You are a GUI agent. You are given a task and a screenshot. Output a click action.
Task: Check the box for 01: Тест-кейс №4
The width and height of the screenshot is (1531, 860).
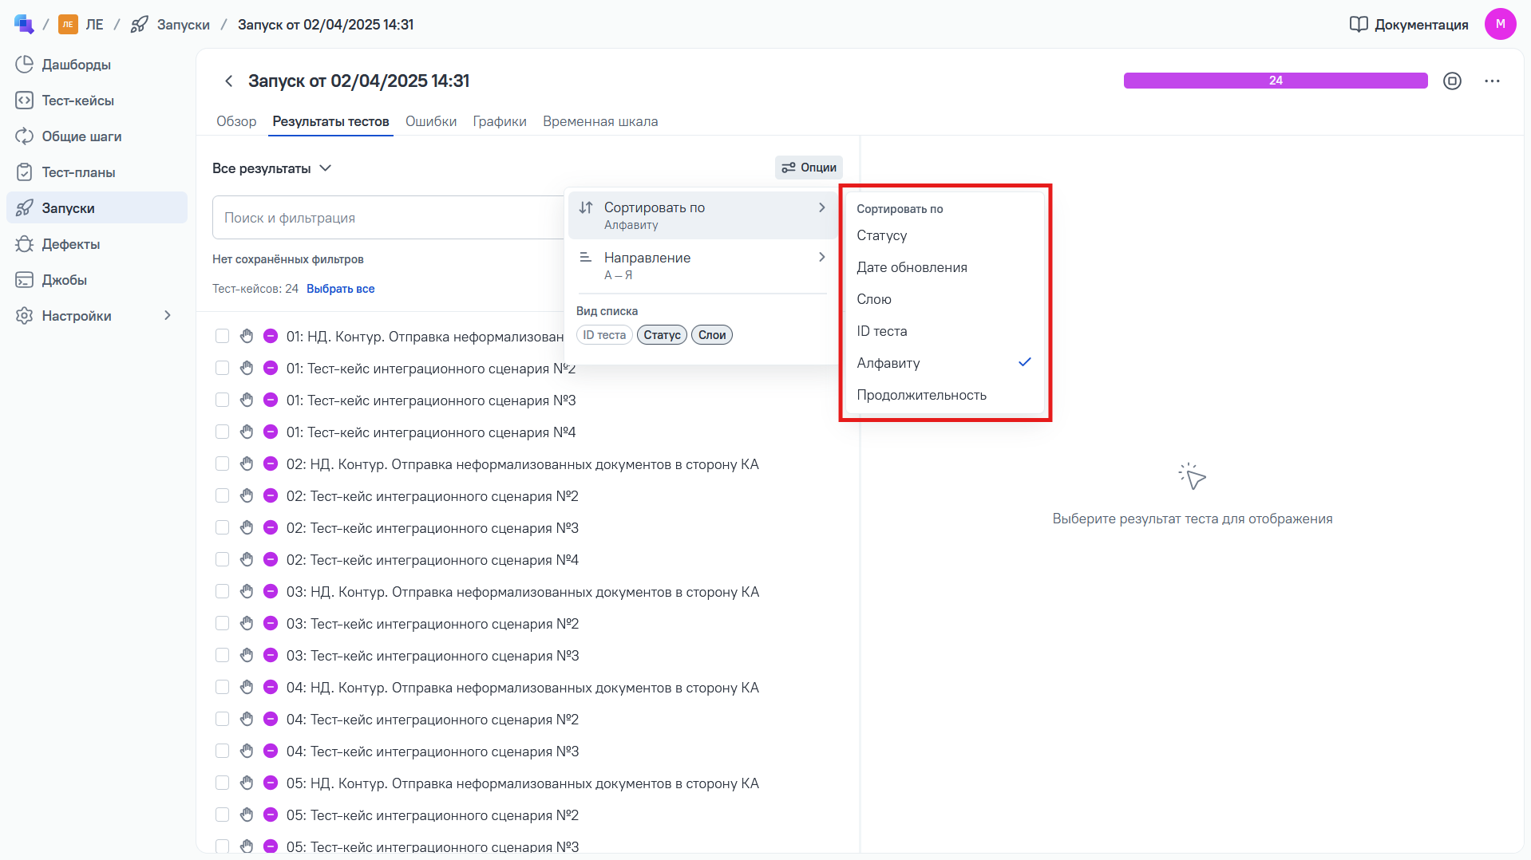click(x=223, y=432)
